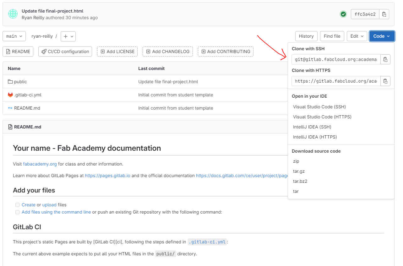Open commit 'Update file final-project.html' title
The width and height of the screenshot is (403, 266).
click(x=52, y=11)
